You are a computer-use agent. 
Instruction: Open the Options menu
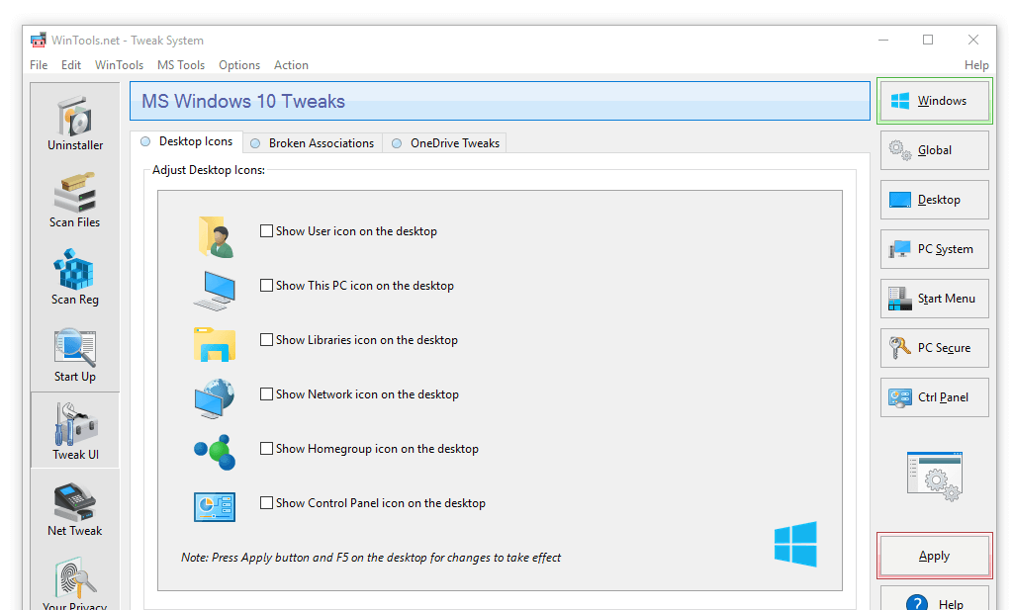(x=239, y=65)
